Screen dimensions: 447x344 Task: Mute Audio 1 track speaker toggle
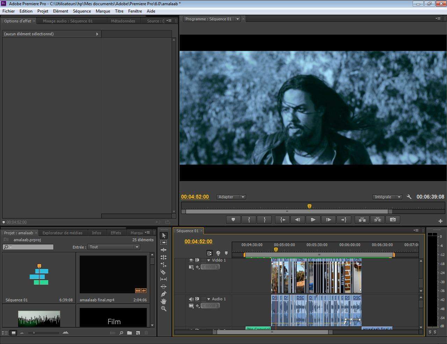click(191, 299)
